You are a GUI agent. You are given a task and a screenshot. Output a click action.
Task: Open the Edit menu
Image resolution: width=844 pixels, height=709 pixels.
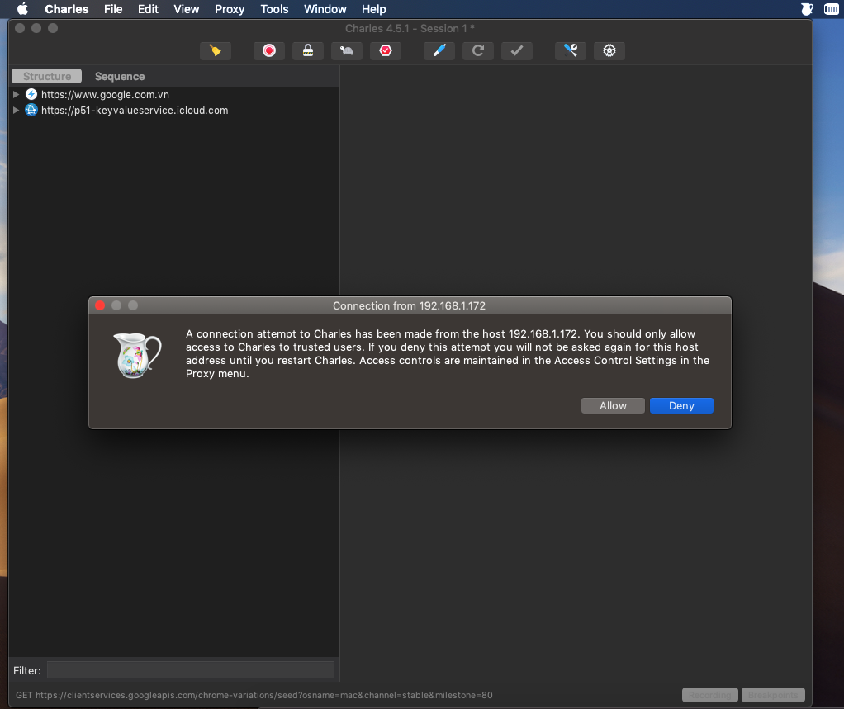(x=148, y=9)
